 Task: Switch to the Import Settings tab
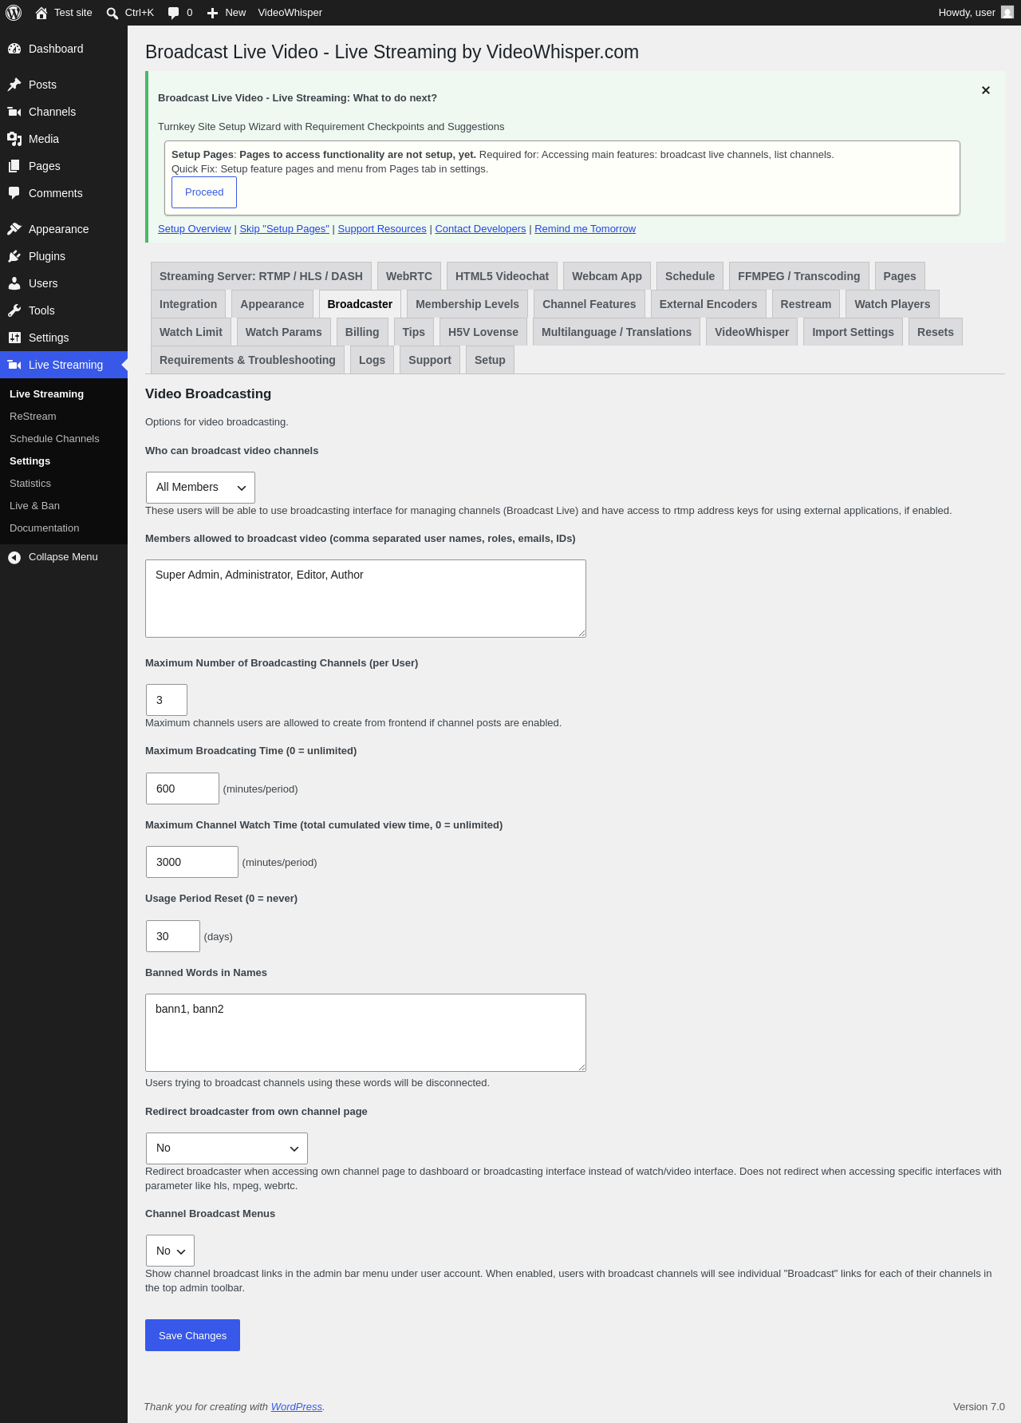point(853,332)
